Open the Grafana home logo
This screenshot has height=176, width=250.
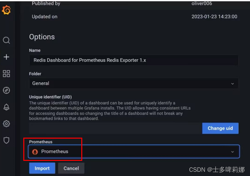click(6, 10)
